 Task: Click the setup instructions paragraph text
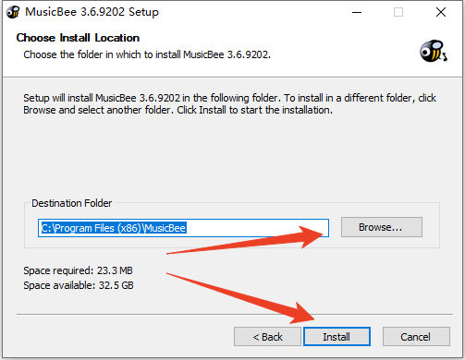click(229, 104)
